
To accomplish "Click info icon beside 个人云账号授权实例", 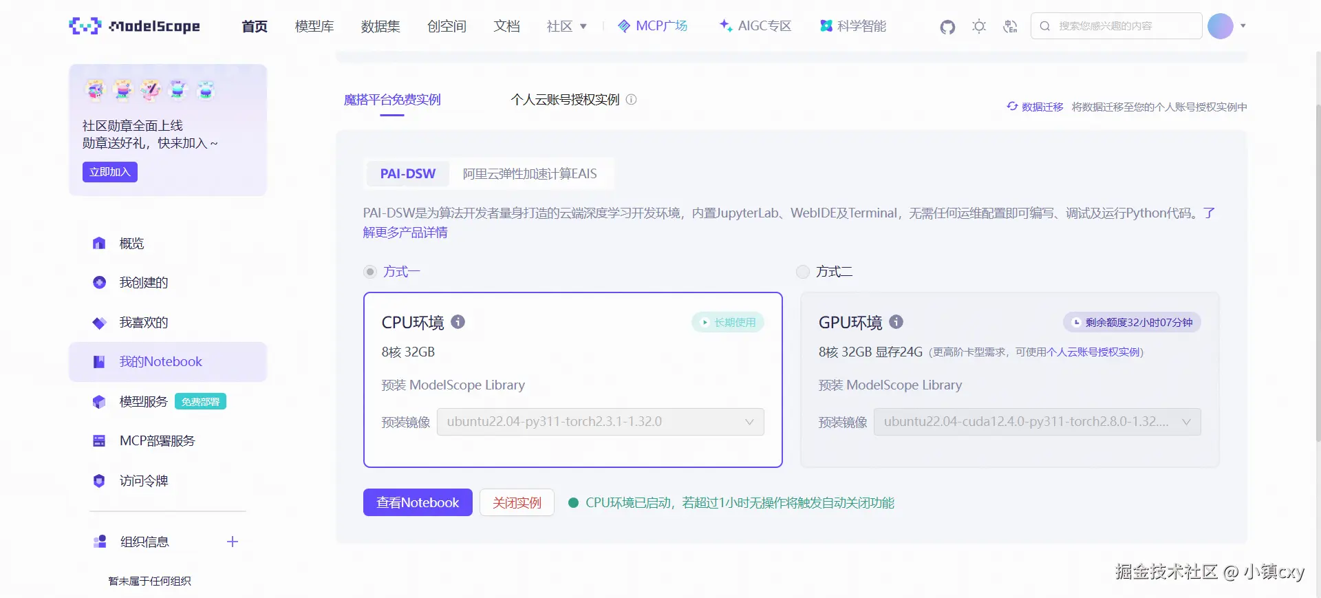I will [631, 99].
